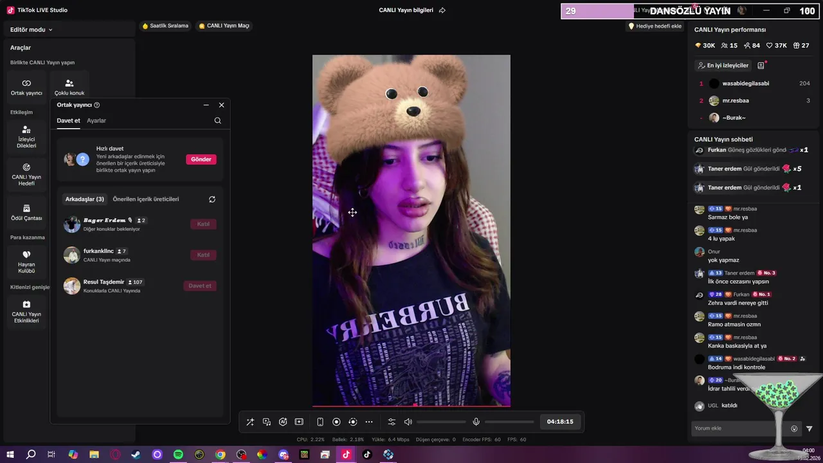Viewport: 823px width, 463px height.
Task: Open the emoji picker in chat
Action: coord(794,429)
